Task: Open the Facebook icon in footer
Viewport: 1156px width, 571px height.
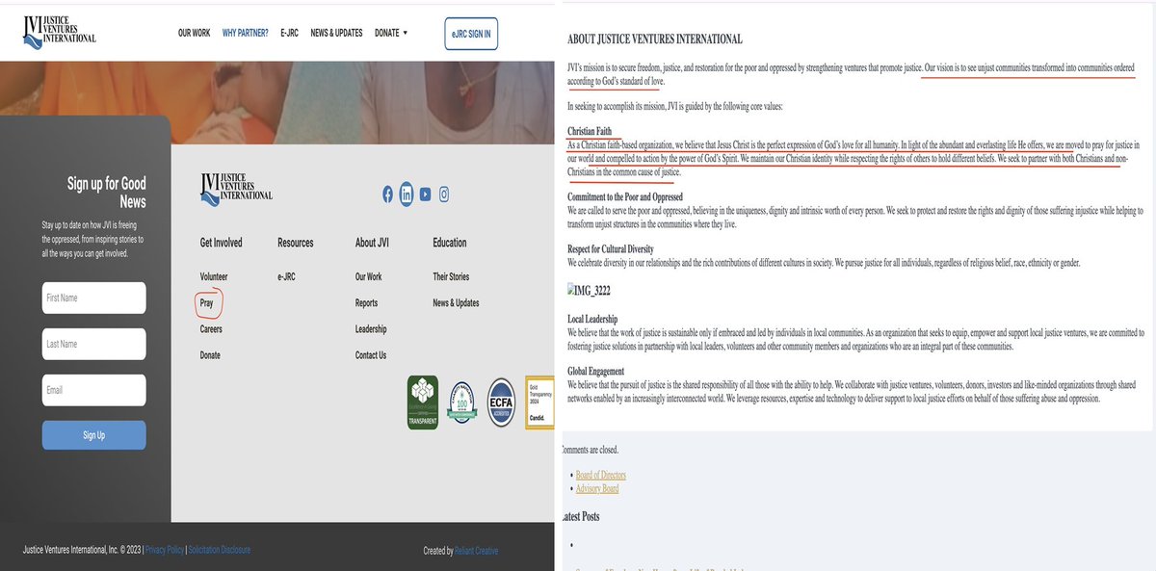Action: click(x=387, y=194)
